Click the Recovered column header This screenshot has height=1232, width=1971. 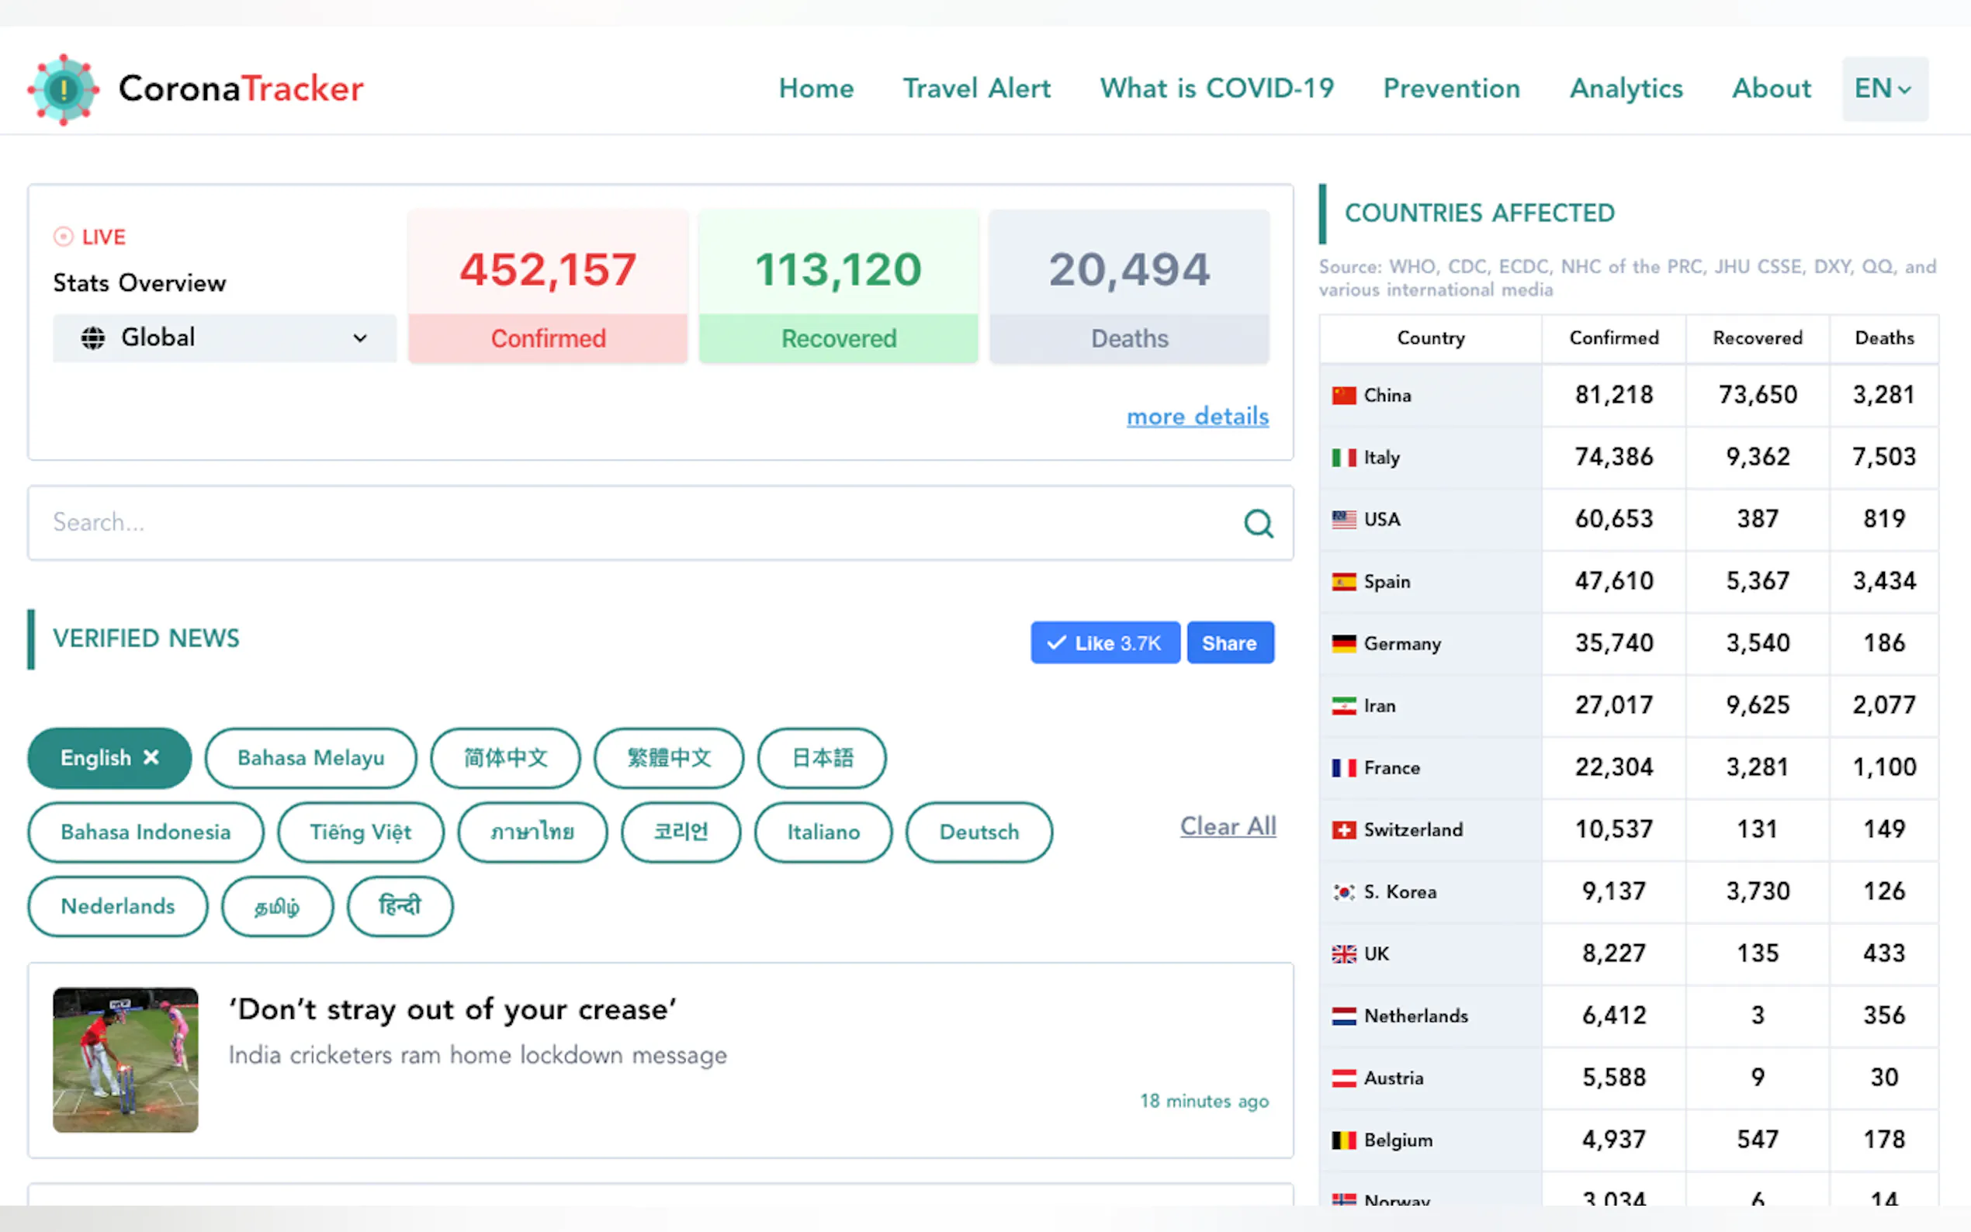tap(1758, 338)
